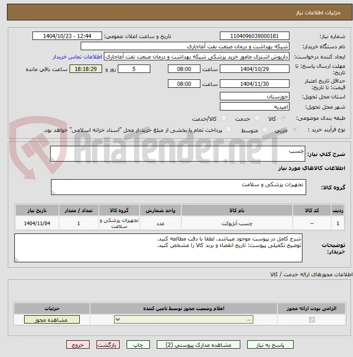Image resolution: width=353 pixels, height=357 pixels.
Task: Click the عدد unit cell
Action: pyautogui.click(x=160, y=223)
